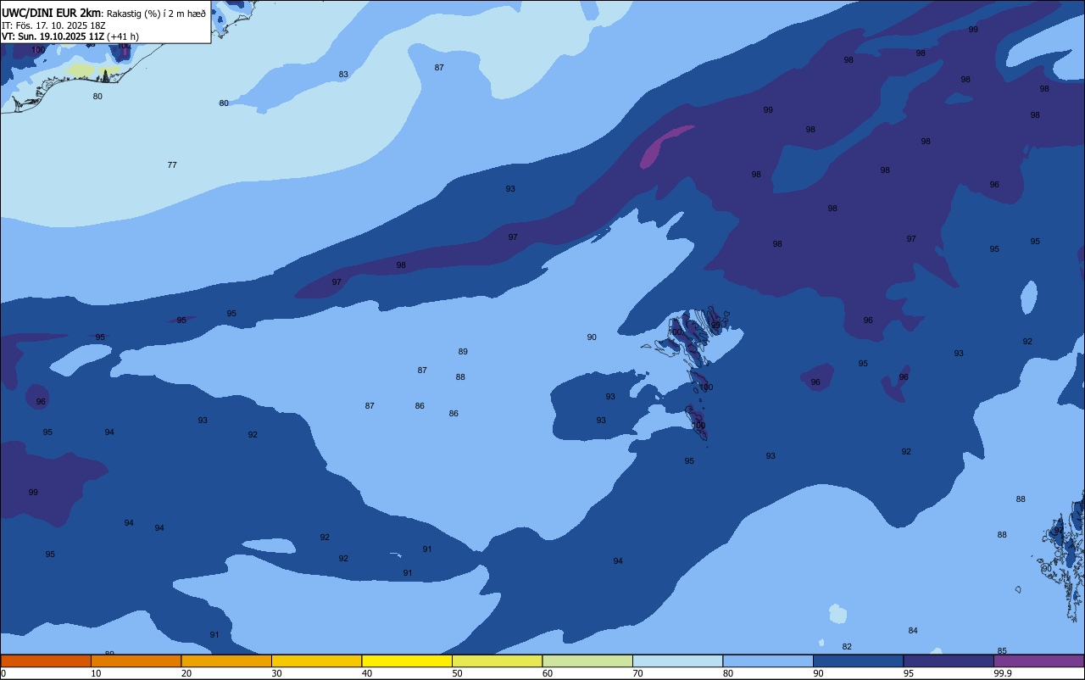Click the legend scale label 20
1085x680 pixels.
pyautogui.click(x=186, y=673)
